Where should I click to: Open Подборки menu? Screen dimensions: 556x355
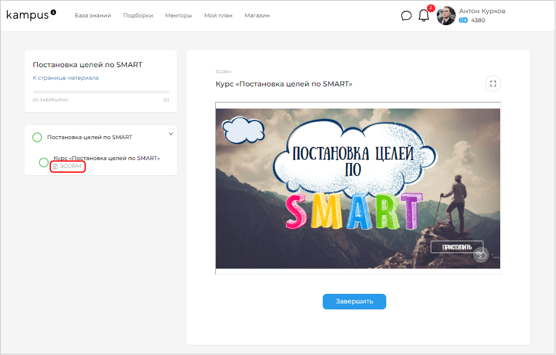(x=138, y=16)
